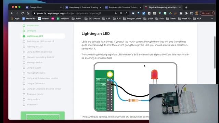
Task: Open a new browser tab
Action: 186,8
